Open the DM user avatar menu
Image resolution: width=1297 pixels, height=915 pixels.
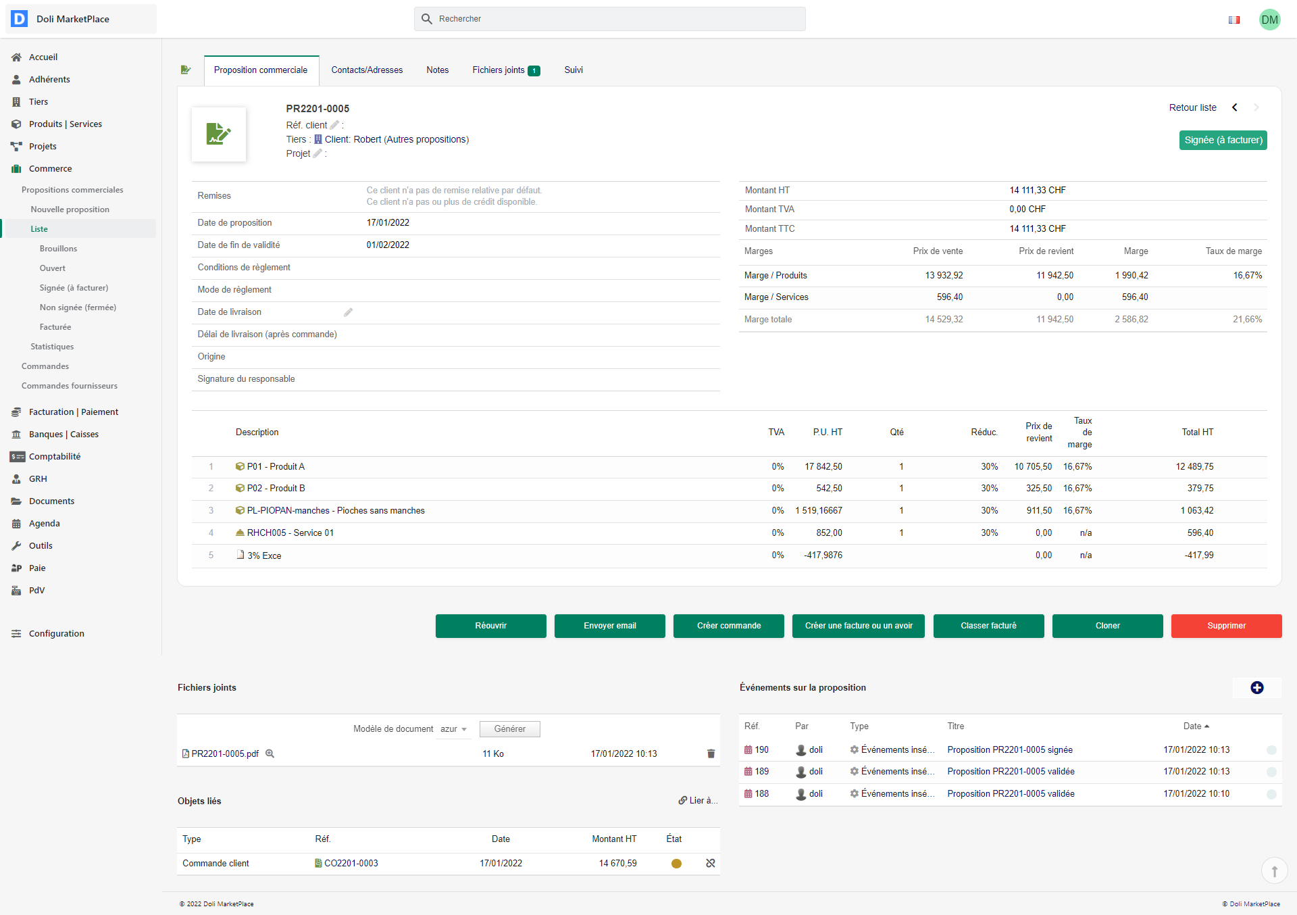coord(1269,20)
